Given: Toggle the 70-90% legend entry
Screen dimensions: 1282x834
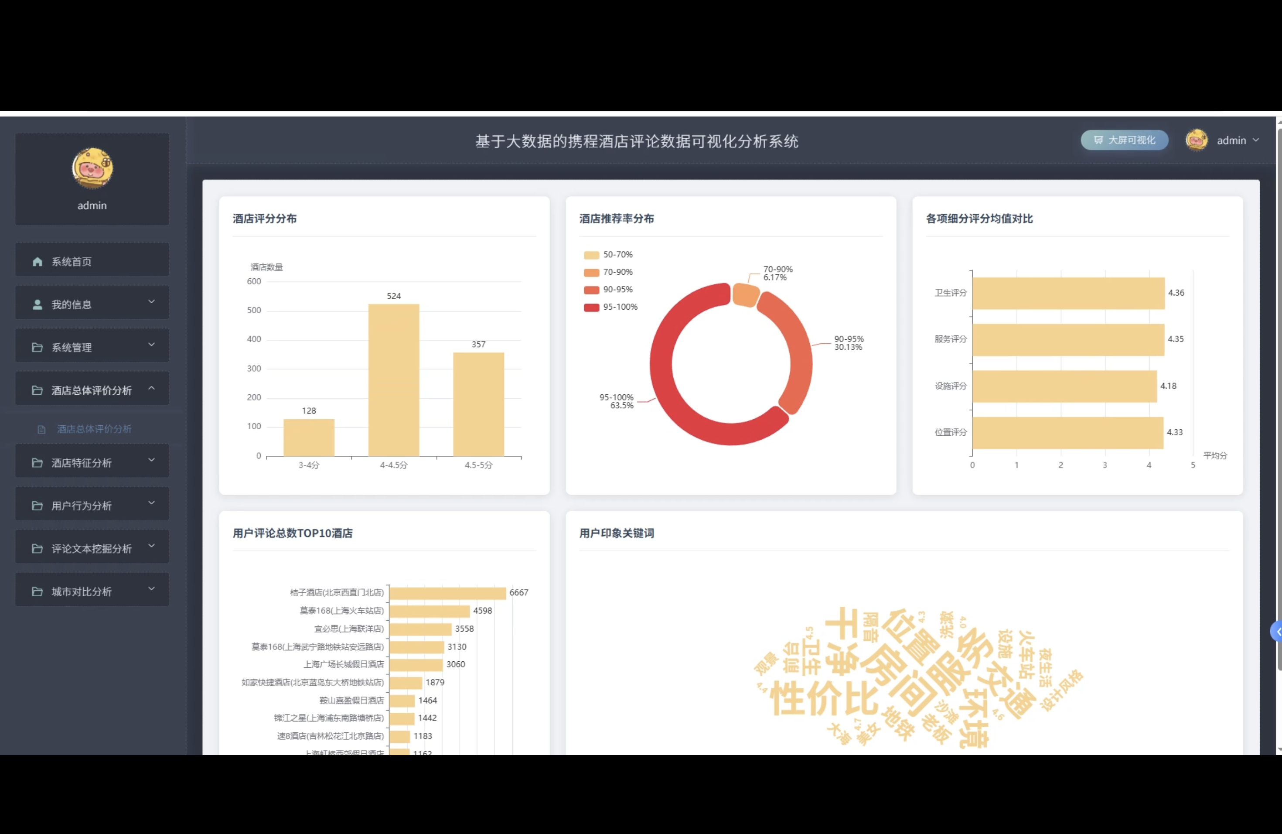Looking at the screenshot, I should pos(608,272).
